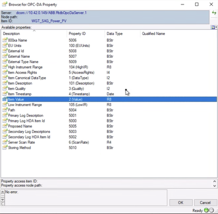218x214 pixels.
Task: Select the 800xa Name property icon
Action: tap(5, 40)
